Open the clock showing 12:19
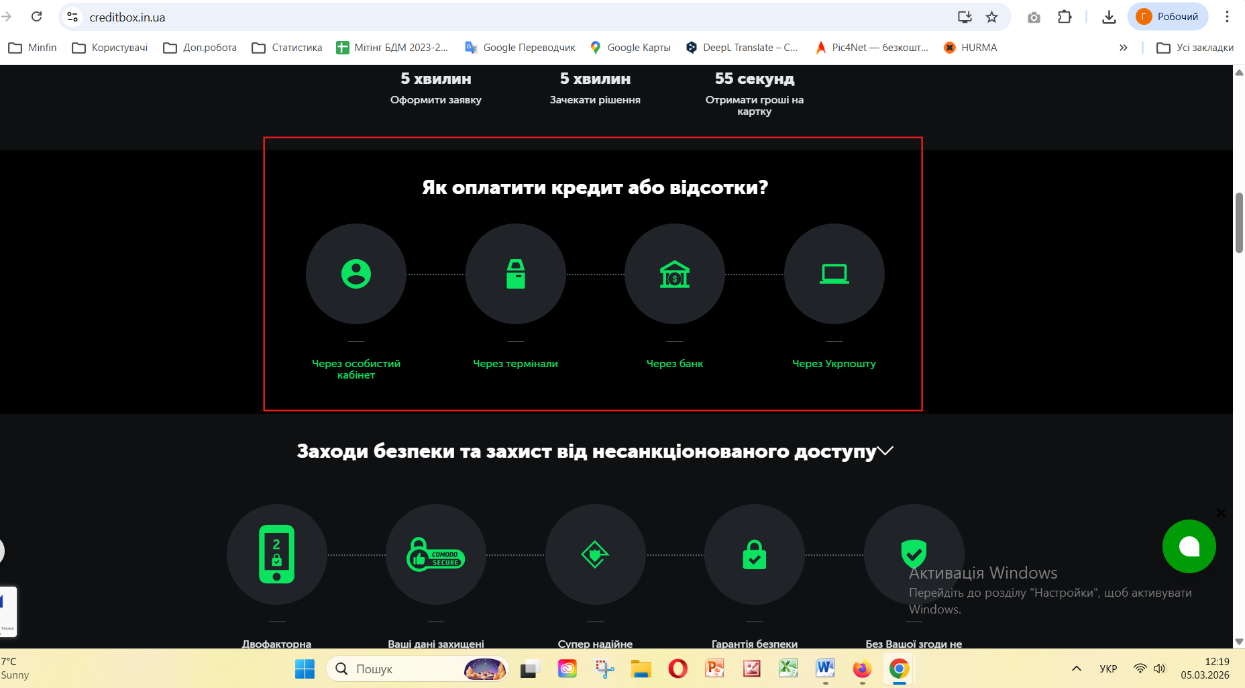Screen dimensions: 1245x688 [x=1205, y=669]
